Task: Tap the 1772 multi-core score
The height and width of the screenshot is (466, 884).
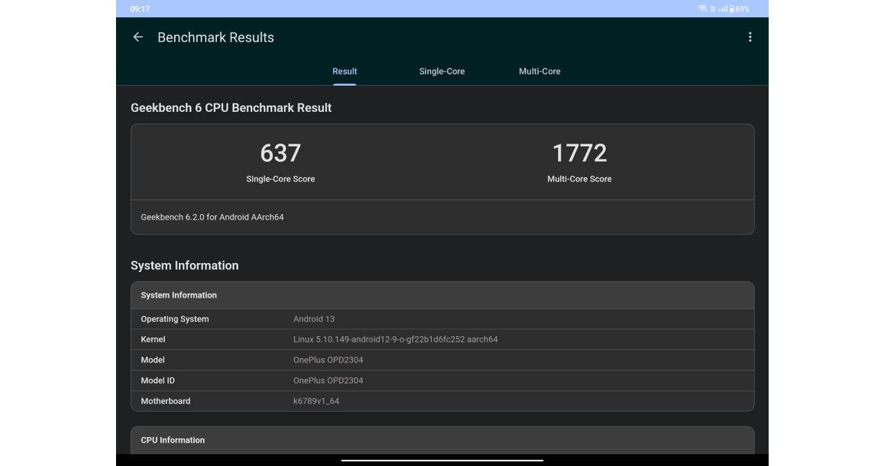Action: pyautogui.click(x=579, y=153)
